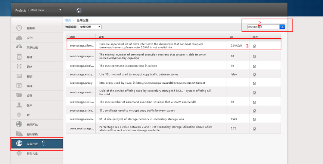Open the 控制板 dashboard in sidebar
The image size is (323, 164).
click(31, 28)
